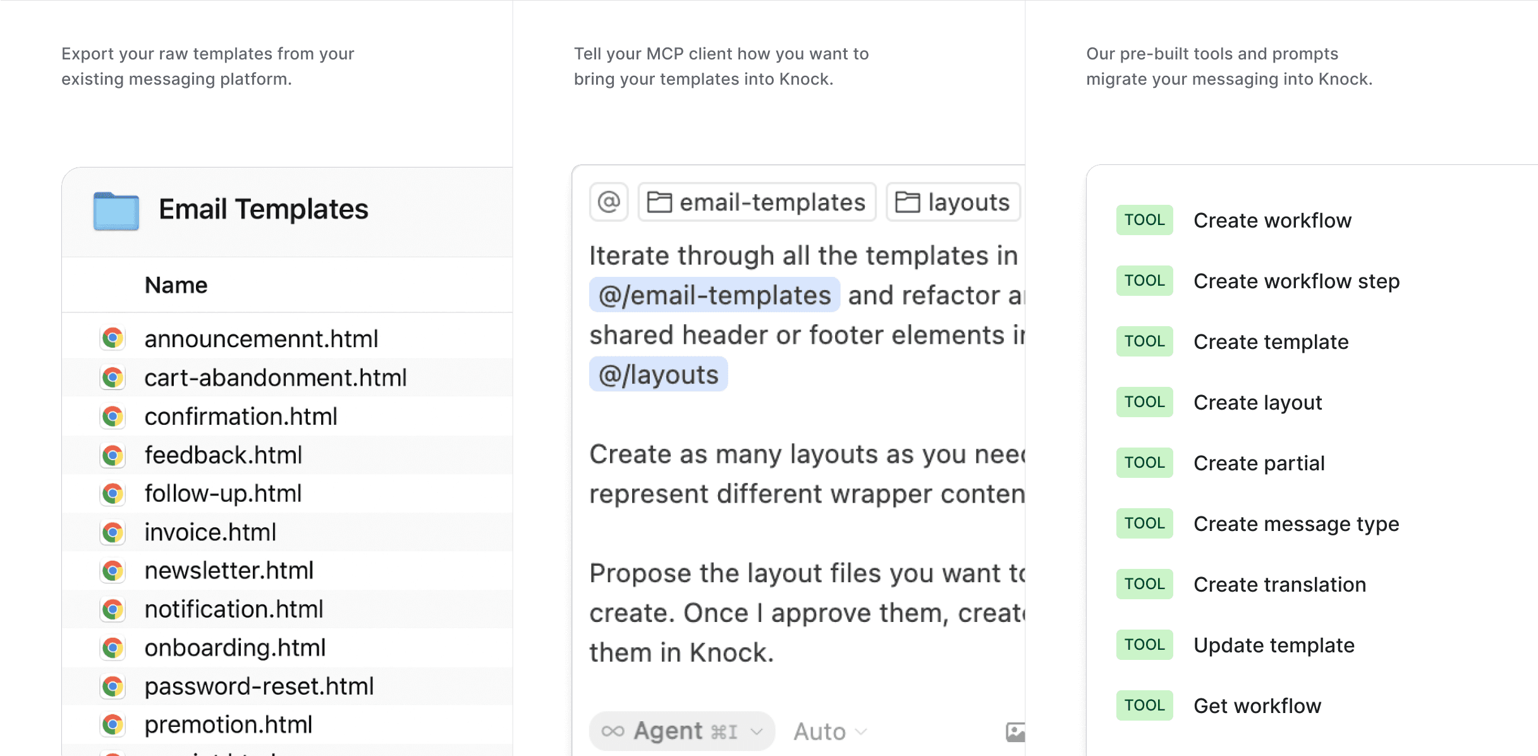
Task: Click the image attachment icon
Action: click(x=1015, y=731)
